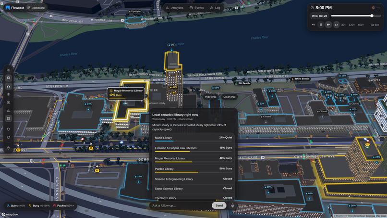Open the Events tab
Image resolution: width=387 pixels, height=218 pixels.
(197, 8)
